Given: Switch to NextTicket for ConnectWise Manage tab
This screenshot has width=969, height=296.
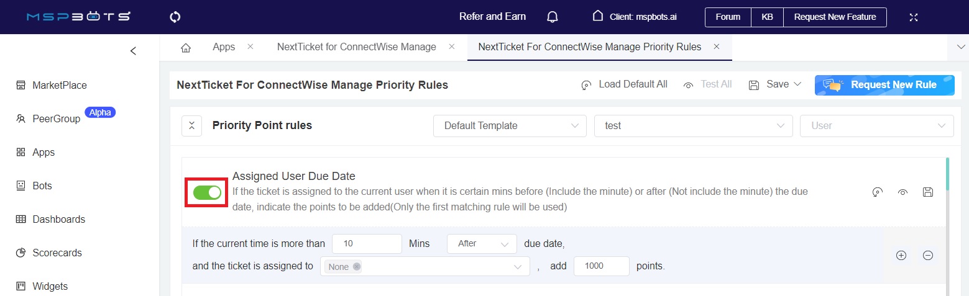Looking at the screenshot, I should pos(357,47).
